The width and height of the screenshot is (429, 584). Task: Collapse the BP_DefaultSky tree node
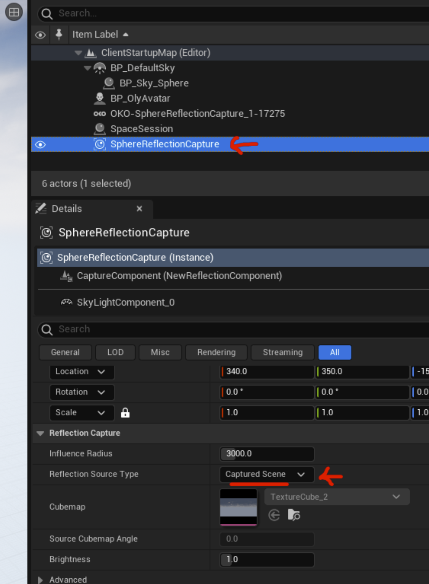pos(87,68)
